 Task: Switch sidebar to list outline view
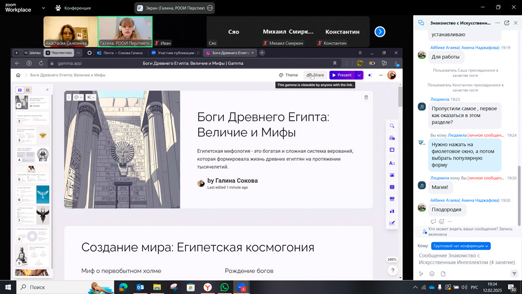28,90
